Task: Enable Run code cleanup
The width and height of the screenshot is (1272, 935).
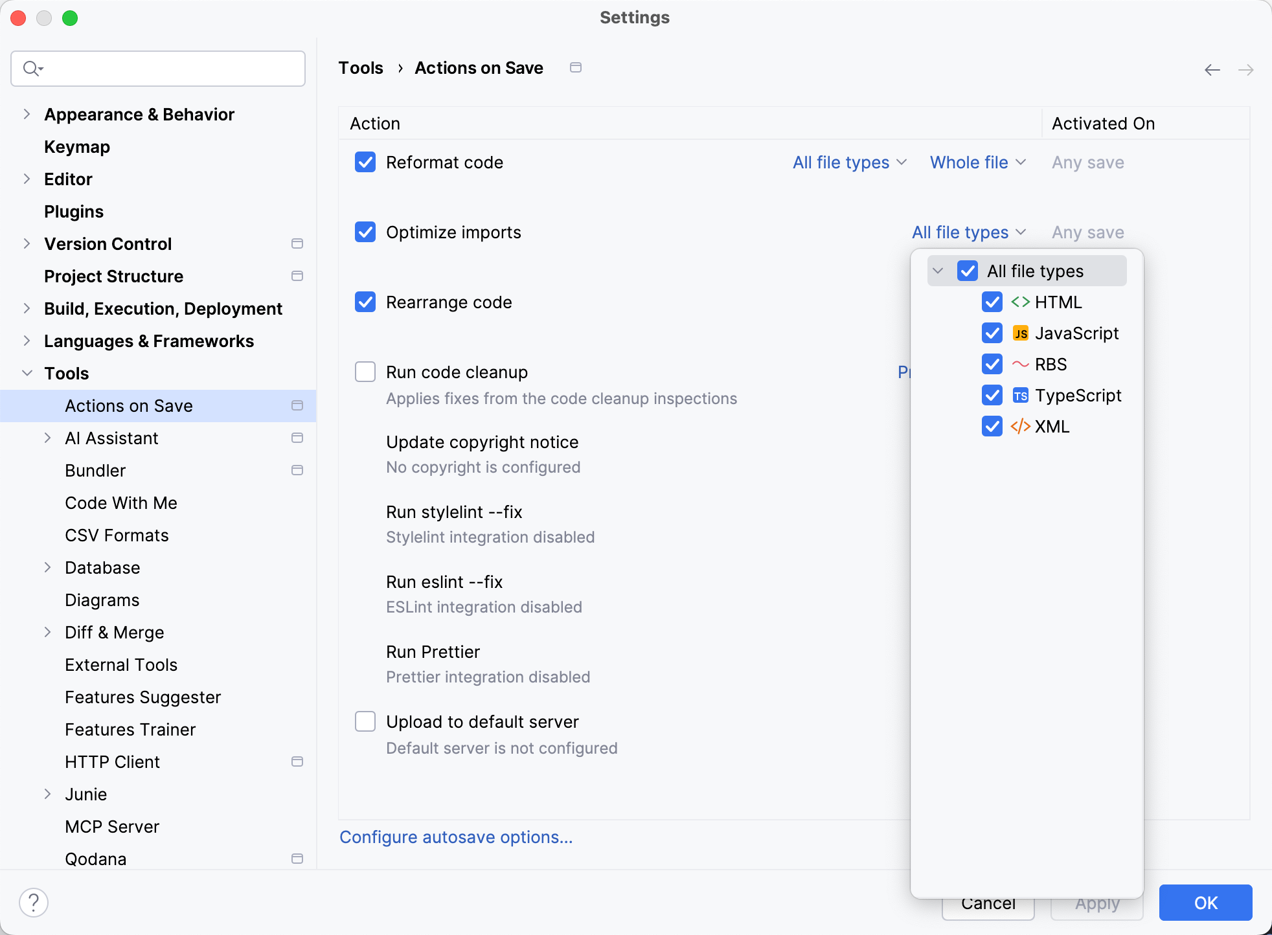Action: [x=365, y=372]
